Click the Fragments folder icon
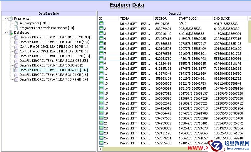The height and width of the screenshot is (152, 251). point(11,18)
